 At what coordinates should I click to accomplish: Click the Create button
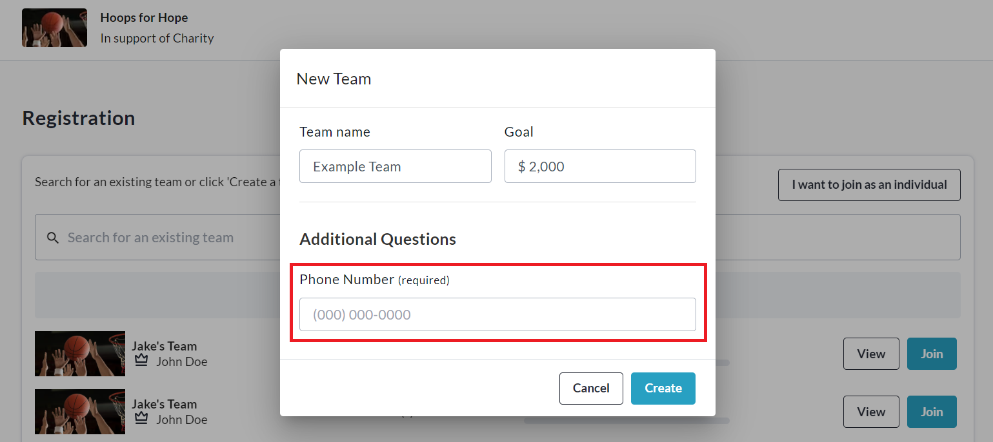tap(663, 388)
